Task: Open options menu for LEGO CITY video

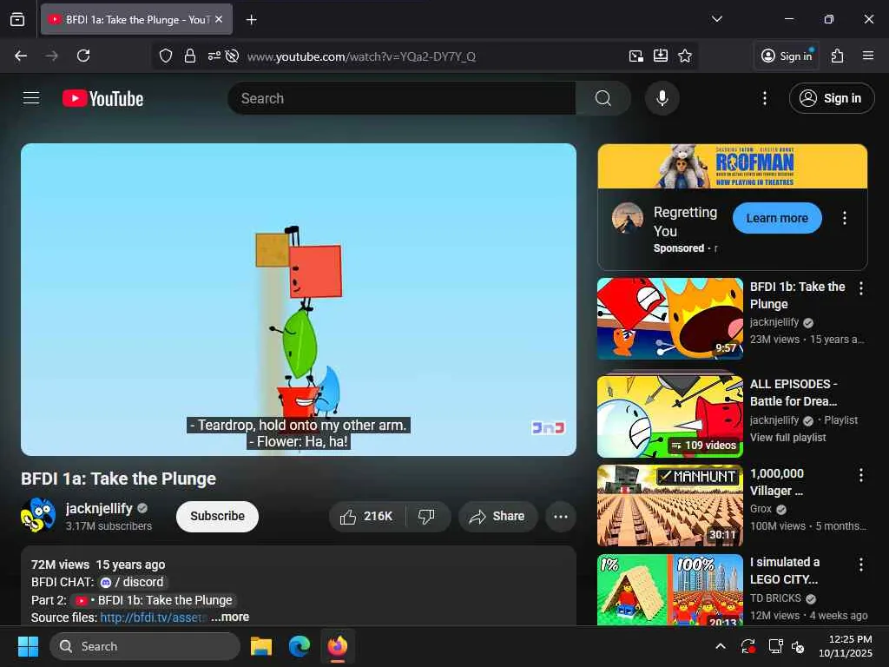Action: [861, 564]
